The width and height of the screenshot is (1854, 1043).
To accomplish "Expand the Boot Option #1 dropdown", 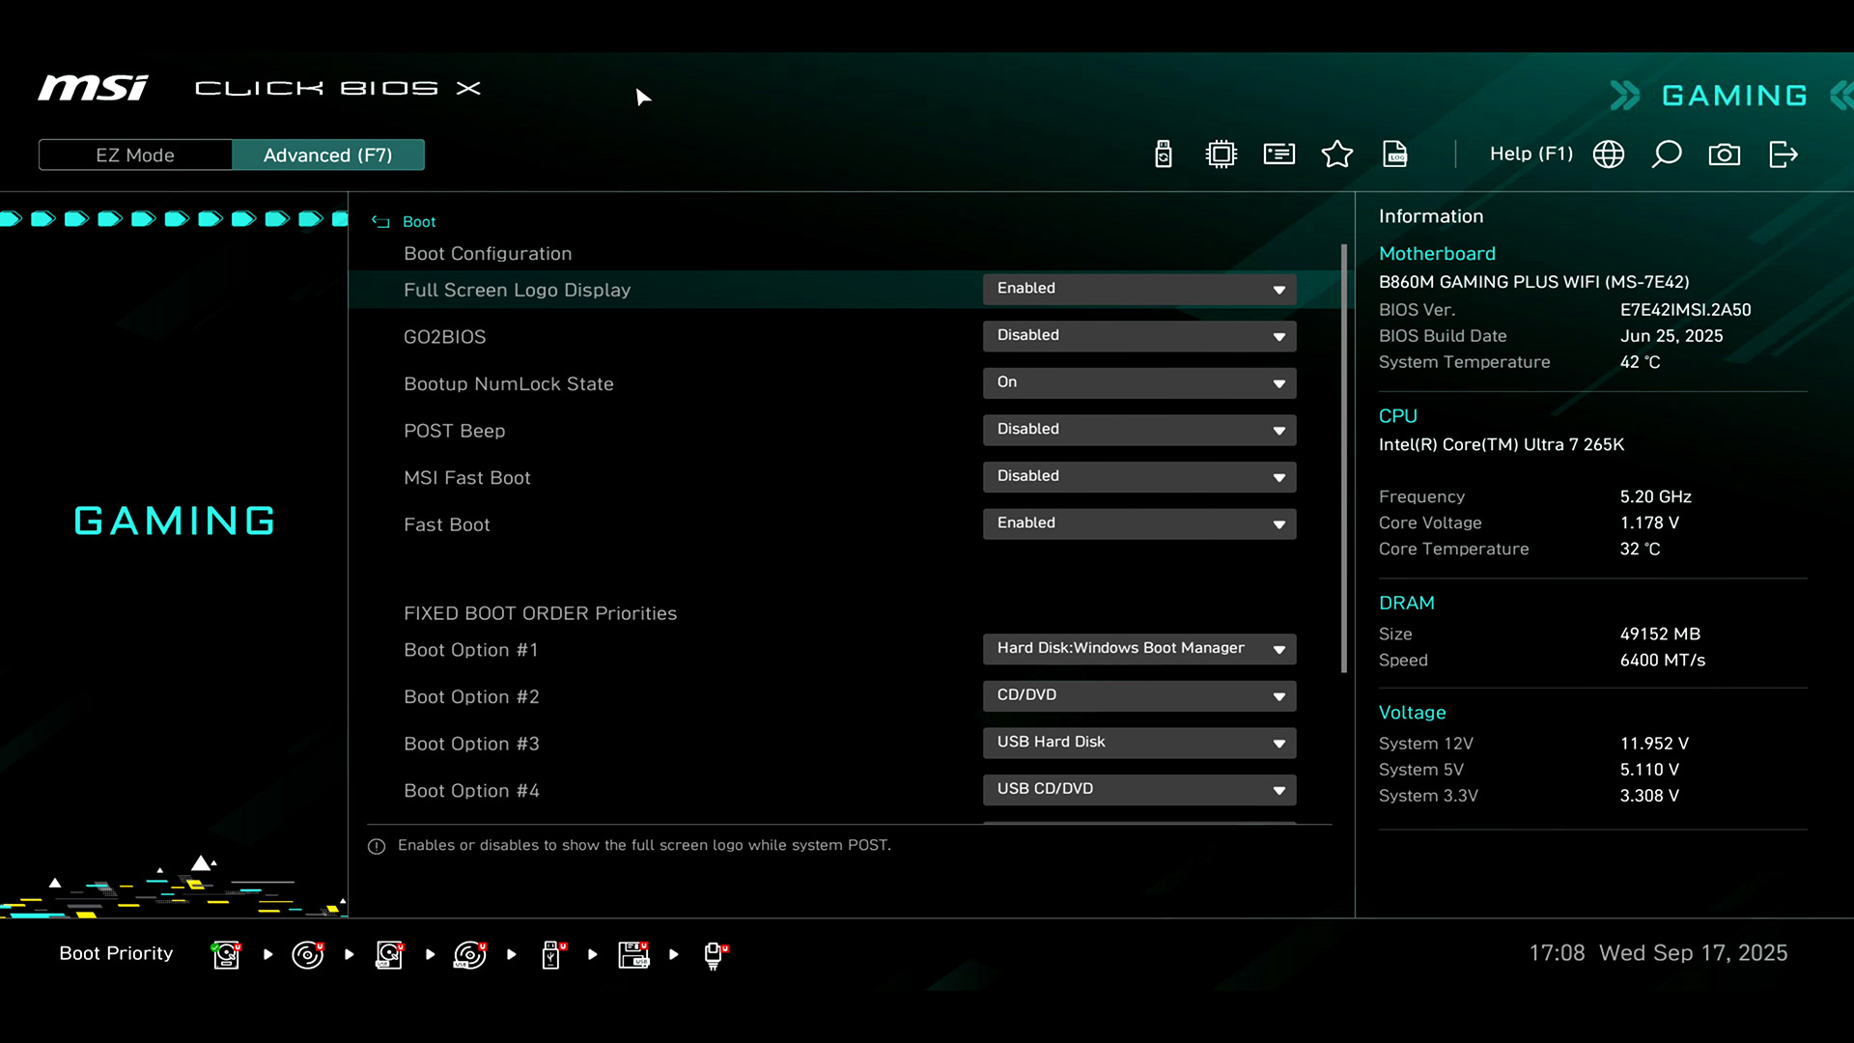I will point(1139,648).
